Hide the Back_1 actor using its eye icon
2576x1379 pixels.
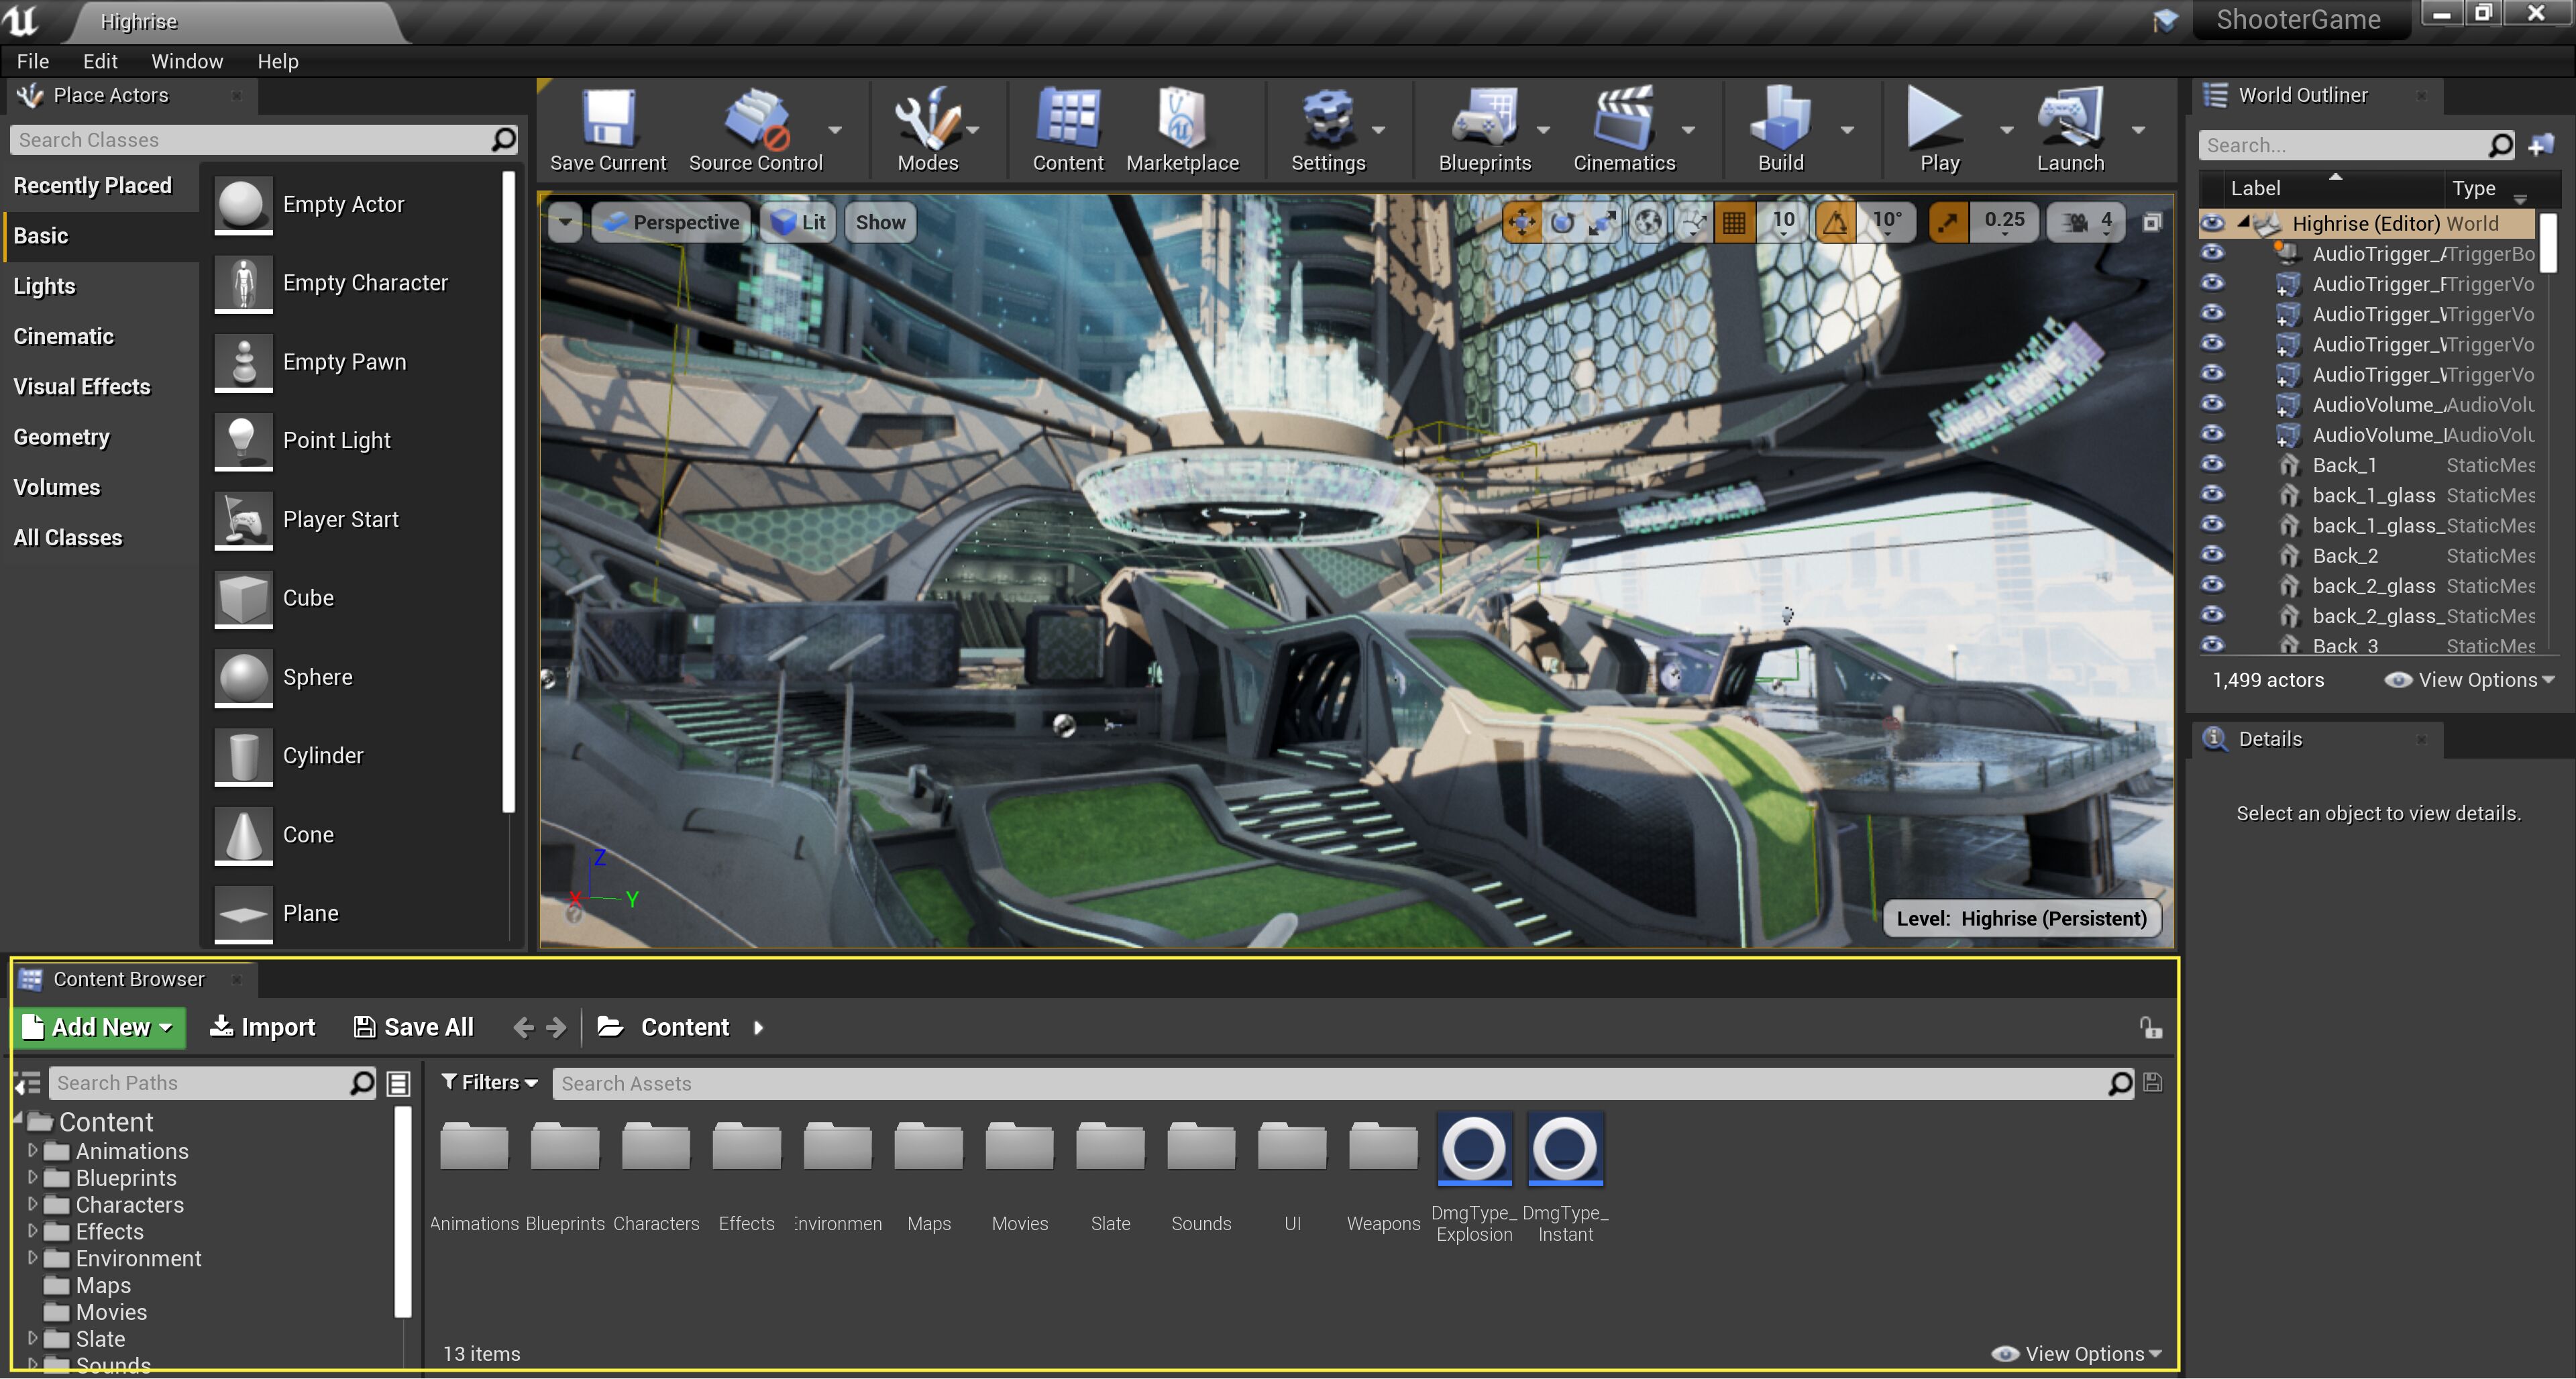click(x=2212, y=464)
